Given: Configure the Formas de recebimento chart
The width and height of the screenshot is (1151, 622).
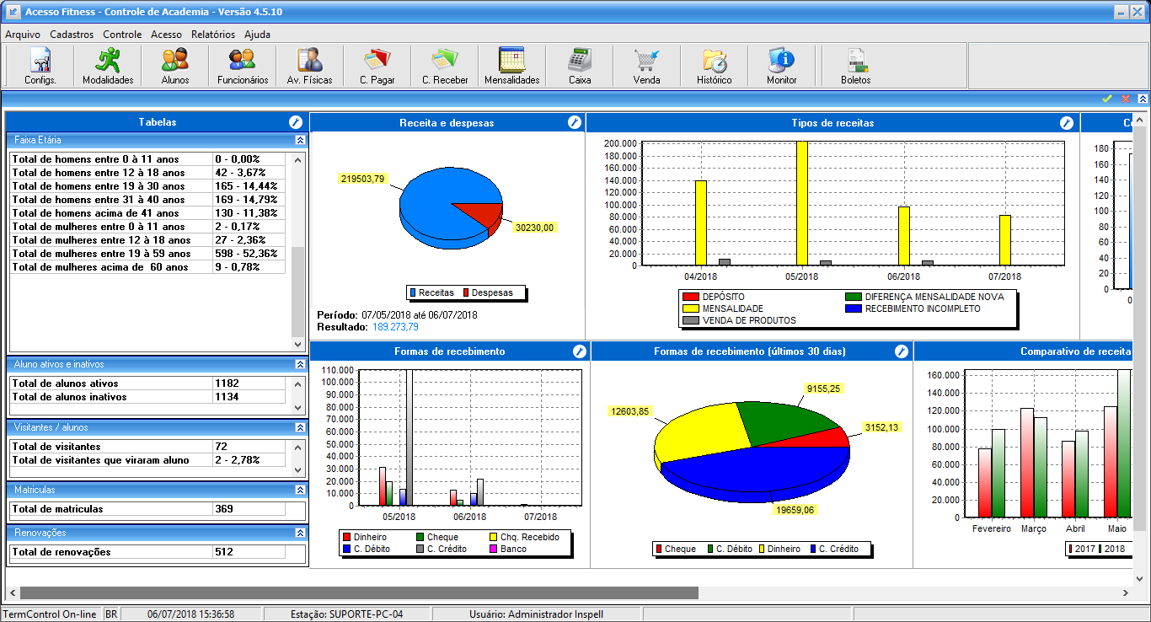Looking at the screenshot, I should pos(580,351).
